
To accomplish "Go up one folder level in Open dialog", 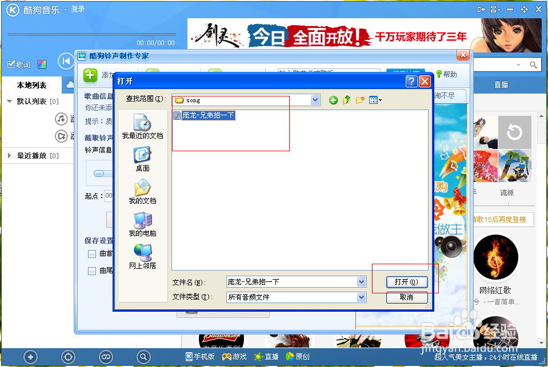I will click(346, 99).
